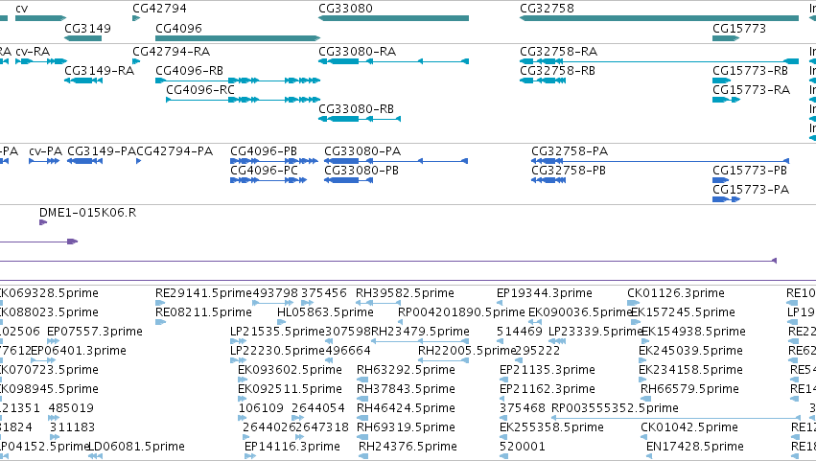Screen dimensions: 816x461
Task: Click the CG42794 gene label
Action: 159,9
